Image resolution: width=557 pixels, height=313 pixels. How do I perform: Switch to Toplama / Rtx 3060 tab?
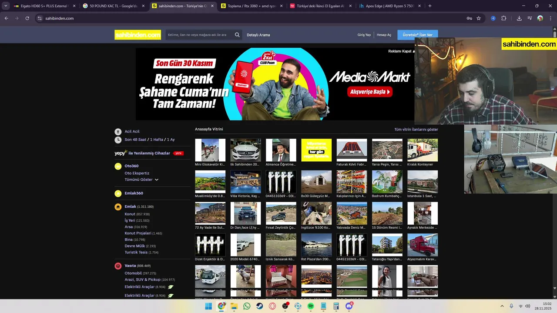[x=252, y=6]
